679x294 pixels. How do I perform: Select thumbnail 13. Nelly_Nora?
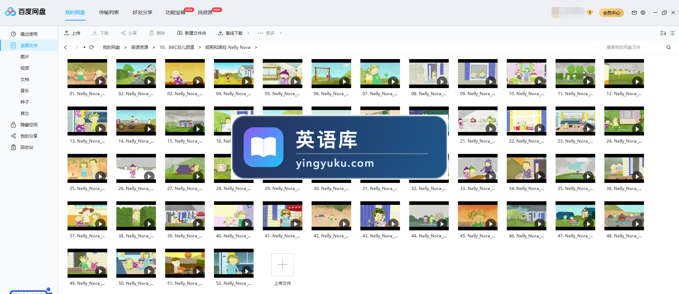(87, 121)
